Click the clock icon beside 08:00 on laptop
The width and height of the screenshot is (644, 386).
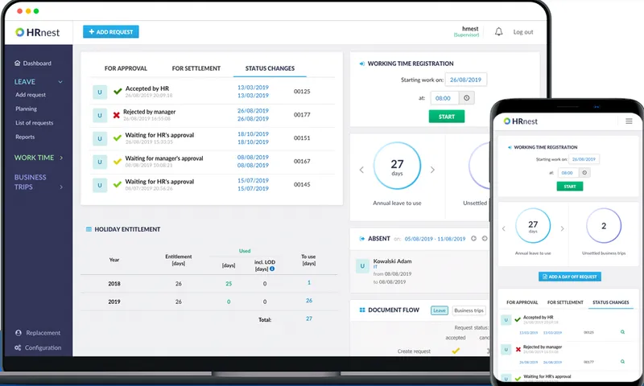tap(467, 98)
